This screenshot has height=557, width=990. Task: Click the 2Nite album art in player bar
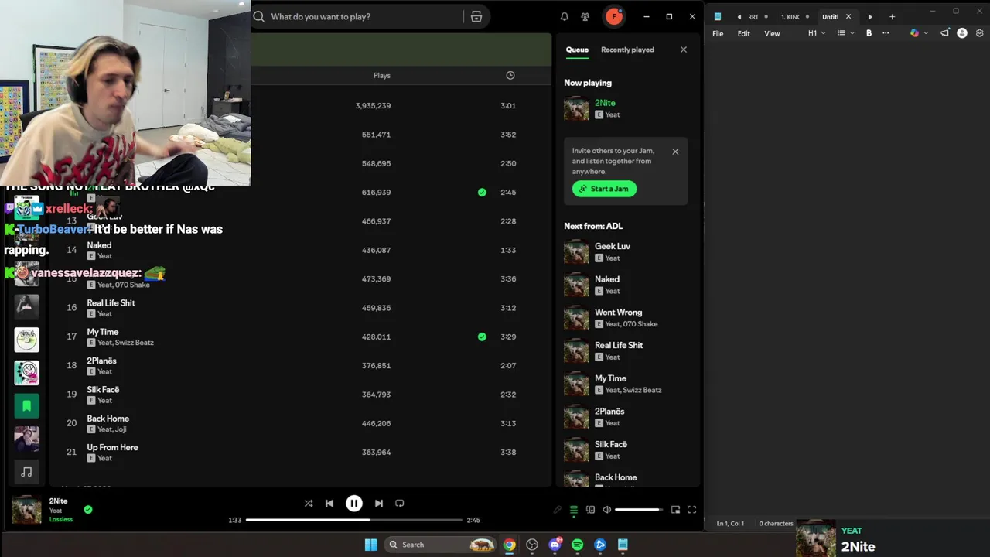27,511
